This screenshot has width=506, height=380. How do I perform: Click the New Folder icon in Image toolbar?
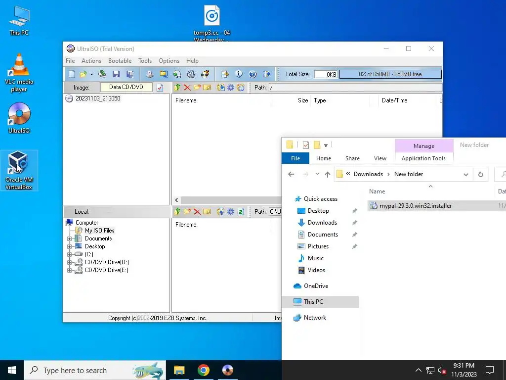point(197,88)
